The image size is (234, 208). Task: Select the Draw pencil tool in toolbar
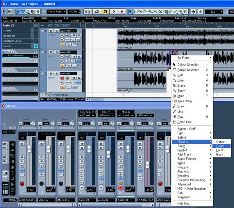pos(171,12)
